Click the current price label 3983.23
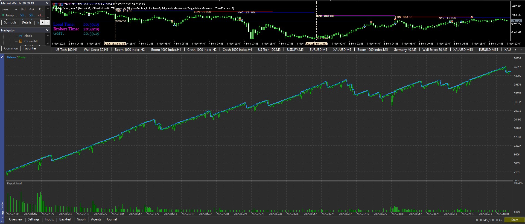Screen dimensions: 525x224 click(x=517, y=21)
